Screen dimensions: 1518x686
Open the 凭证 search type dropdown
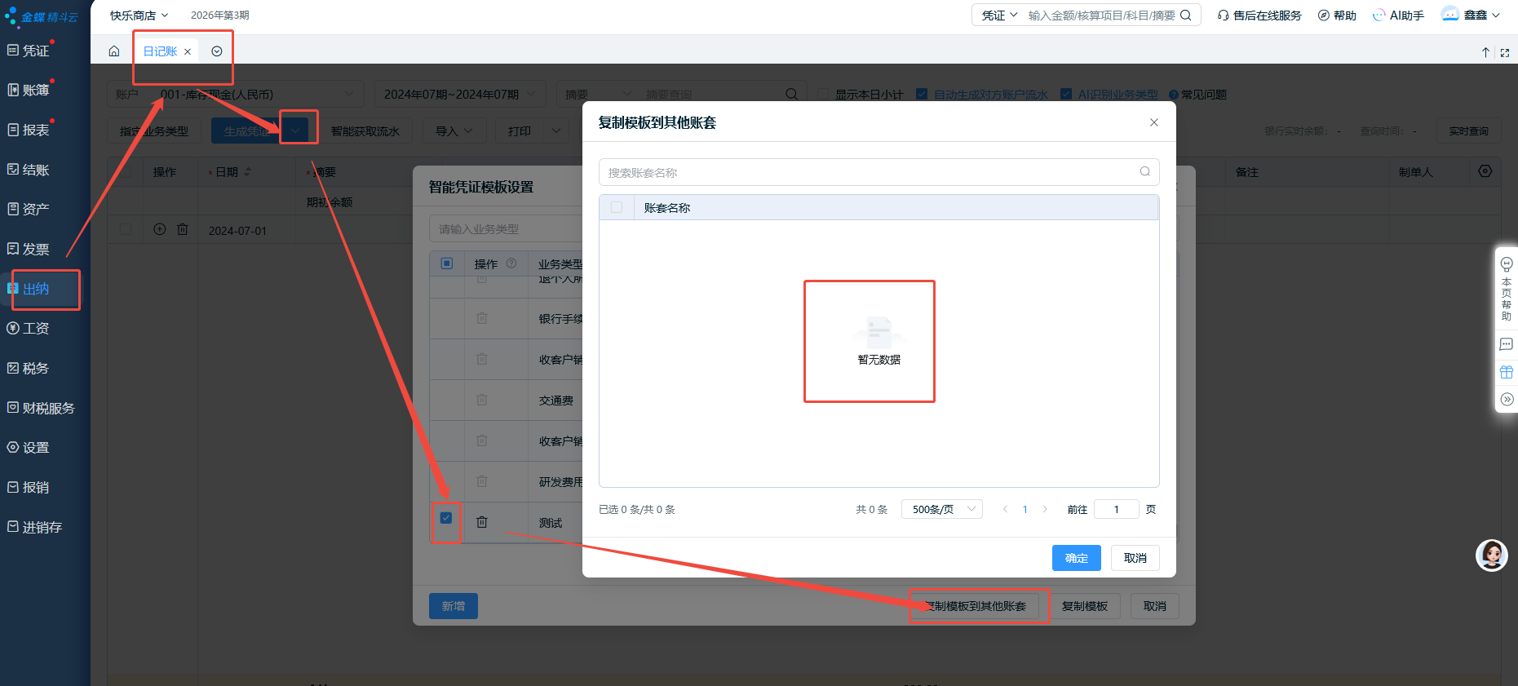tap(999, 15)
